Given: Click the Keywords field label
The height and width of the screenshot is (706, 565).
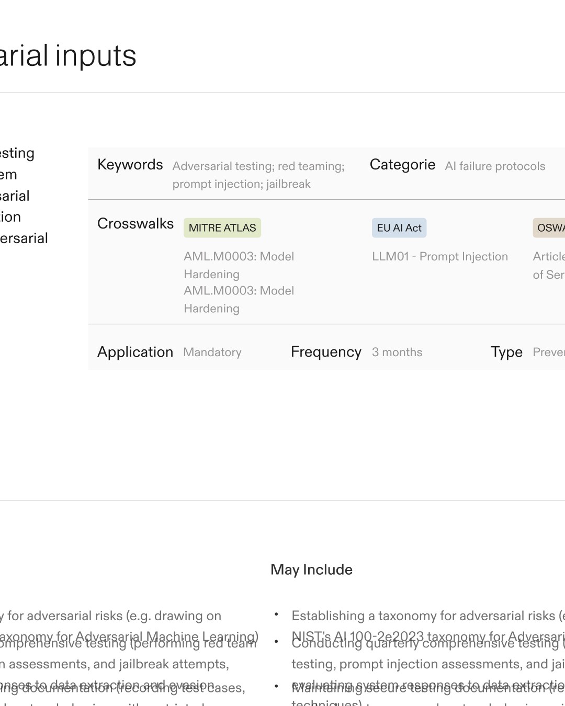Looking at the screenshot, I should click(130, 165).
